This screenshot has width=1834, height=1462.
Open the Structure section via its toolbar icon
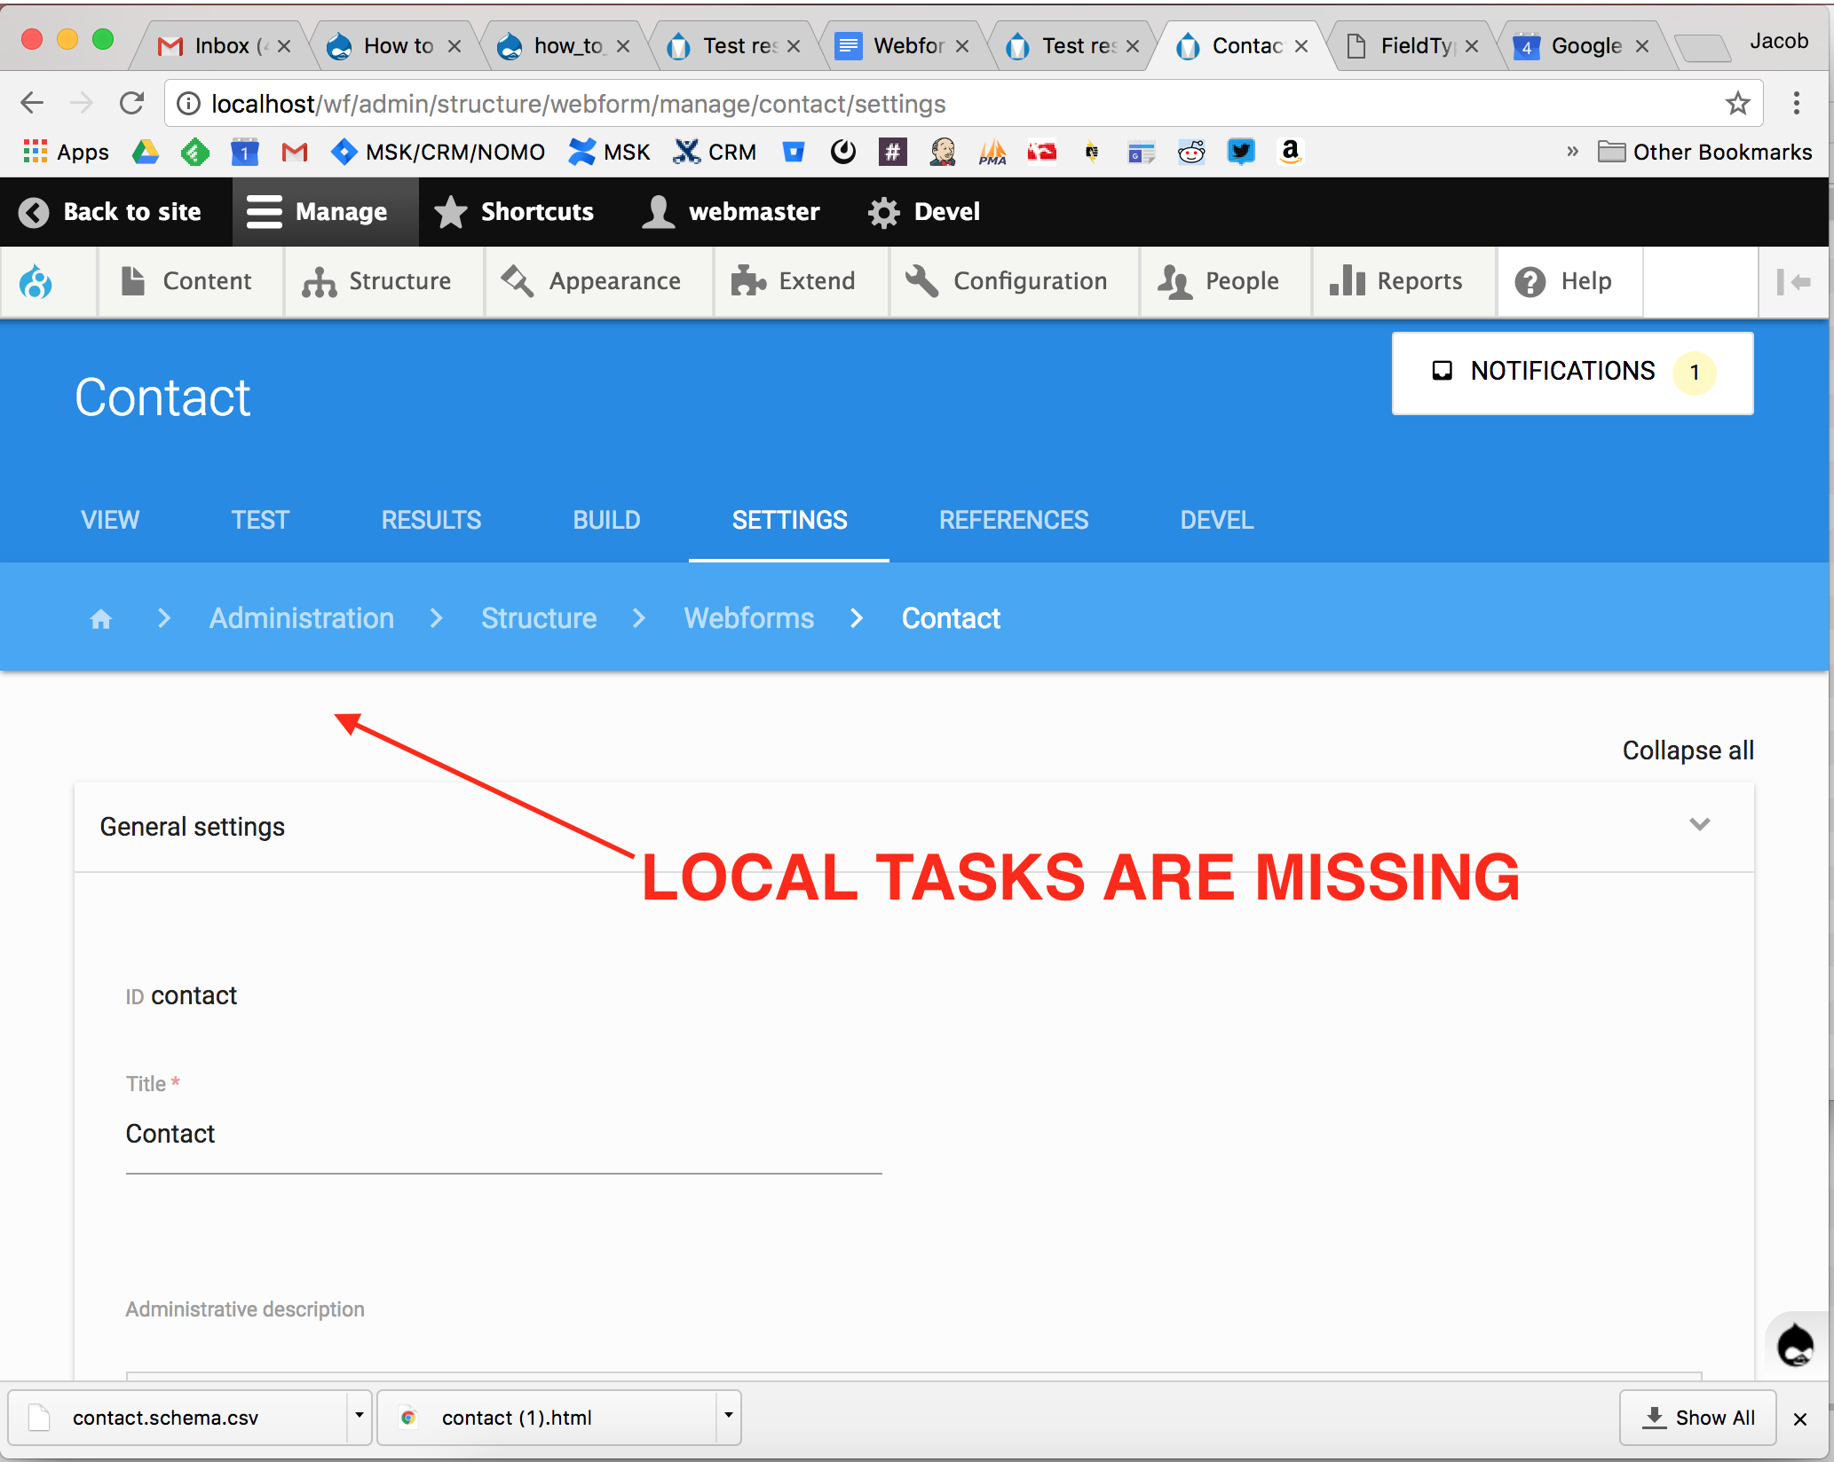[320, 281]
